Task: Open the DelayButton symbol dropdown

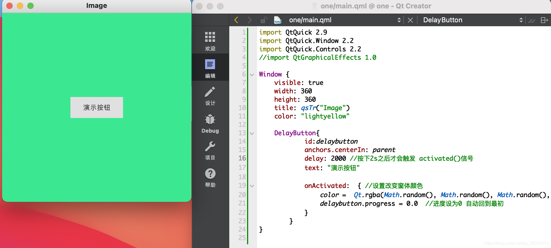Action: tap(521, 20)
